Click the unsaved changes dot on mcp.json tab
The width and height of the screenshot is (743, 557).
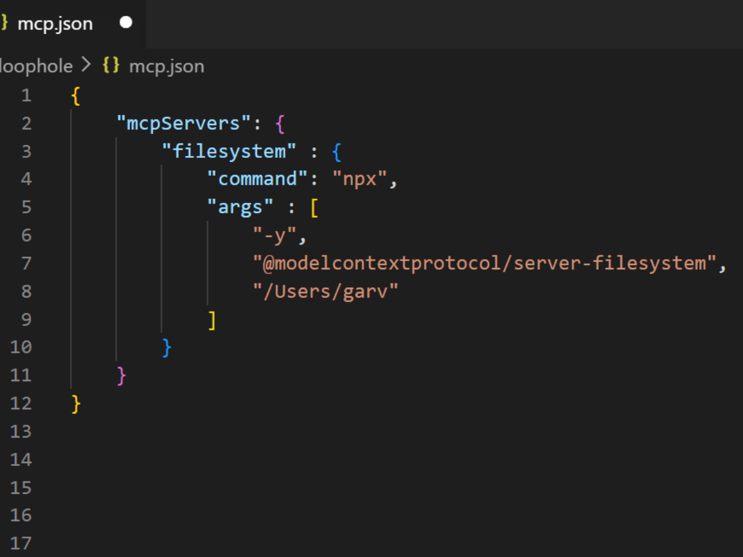(126, 23)
